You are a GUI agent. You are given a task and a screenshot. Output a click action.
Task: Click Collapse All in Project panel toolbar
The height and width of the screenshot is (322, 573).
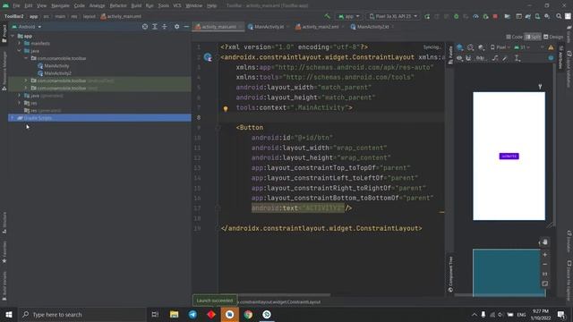tap(165, 27)
